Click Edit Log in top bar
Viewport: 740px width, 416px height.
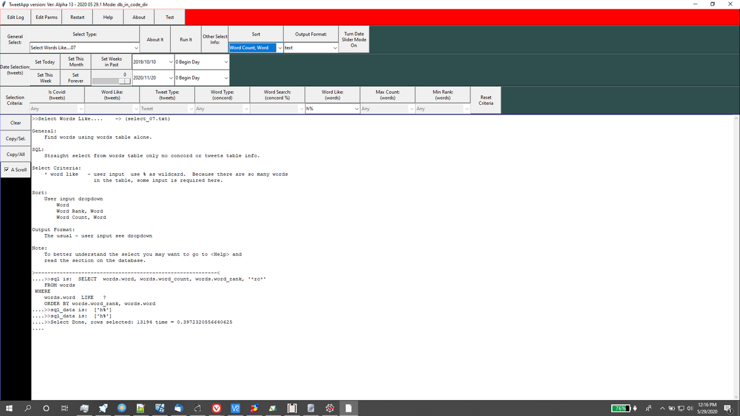click(15, 17)
